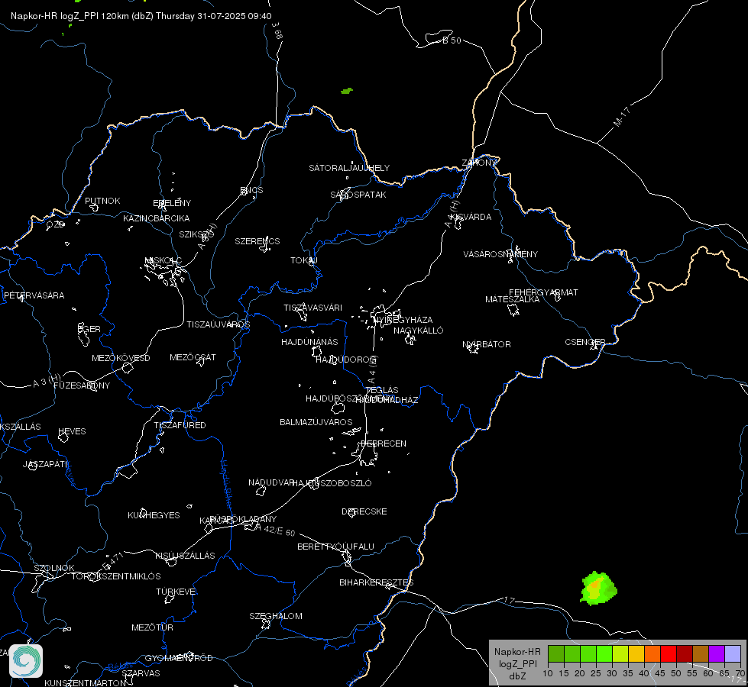
Task: Click the MEZŐKÖVESD town label
Action: [121, 358]
